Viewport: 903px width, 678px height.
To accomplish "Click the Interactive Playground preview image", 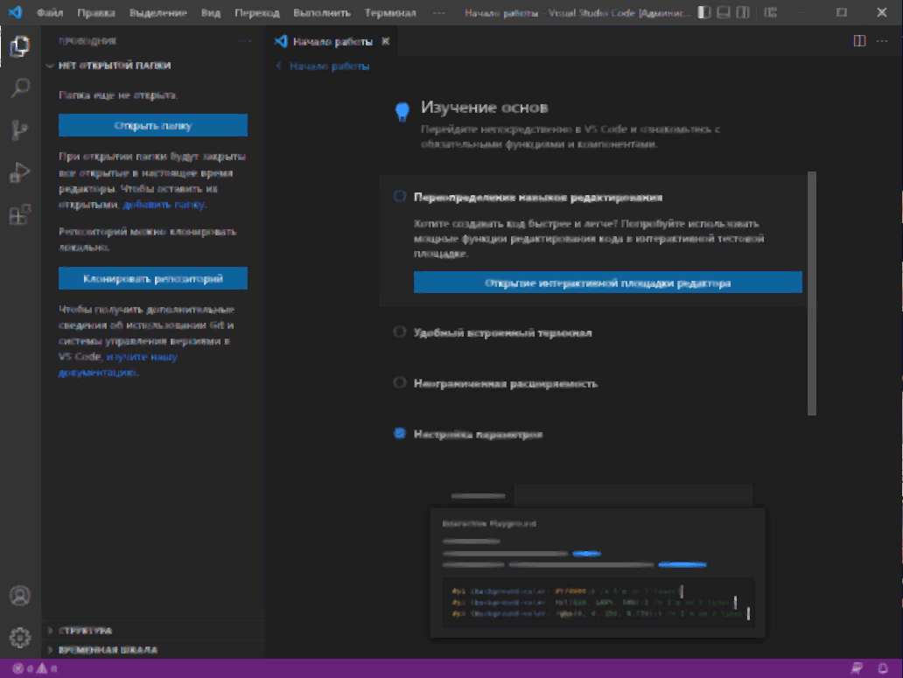I will [x=598, y=561].
